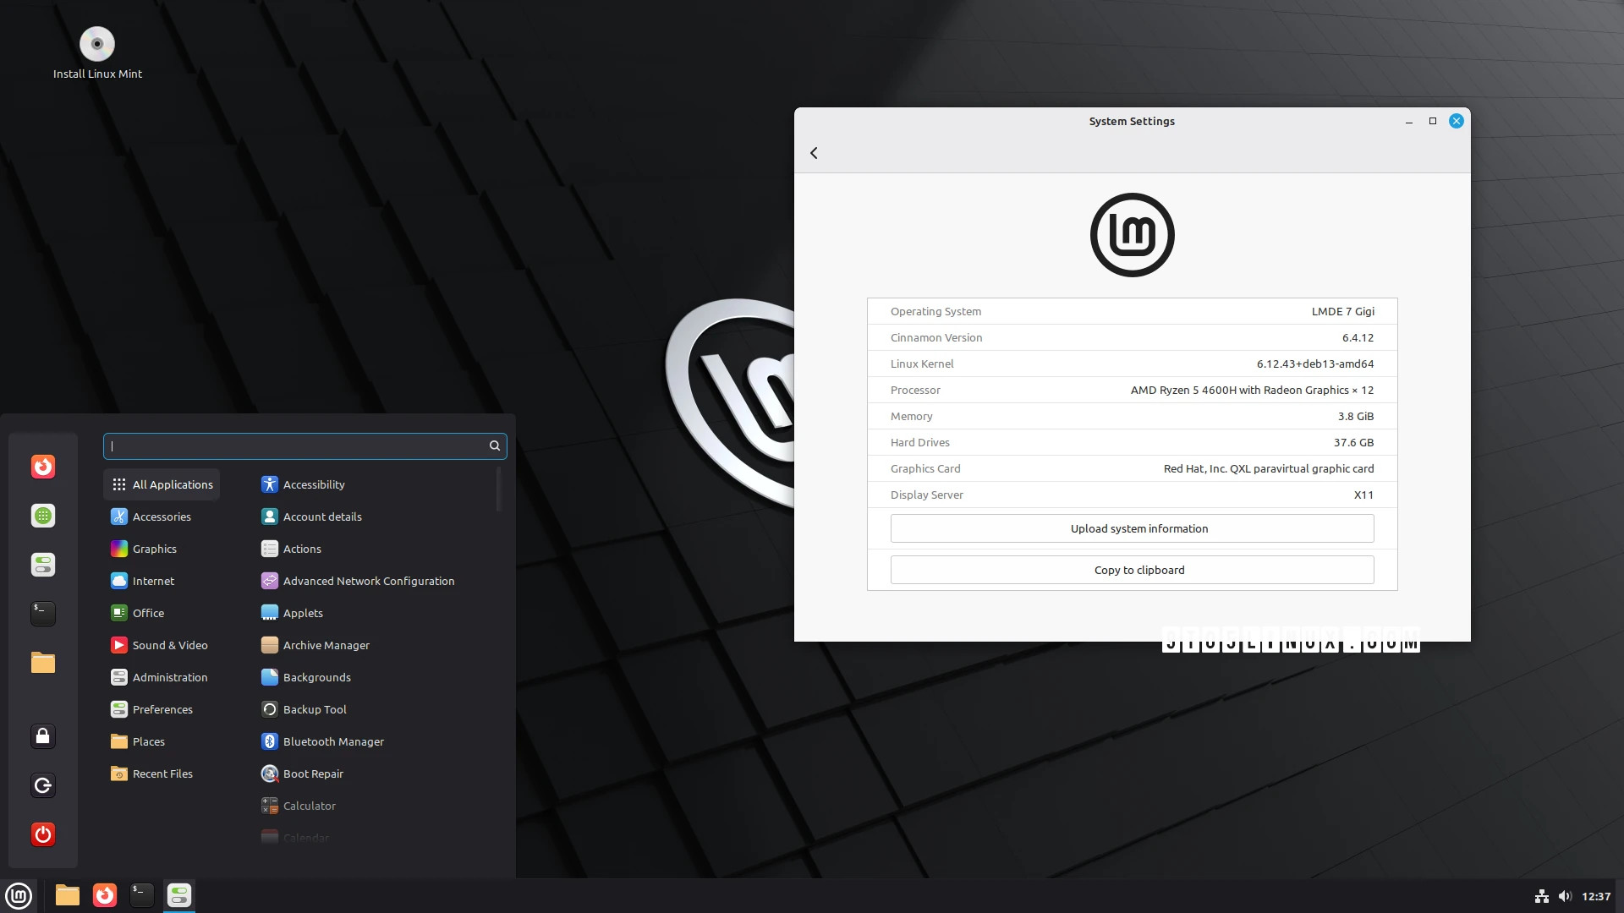This screenshot has width=1624, height=913.
Task: Launch the Terminal from the menu sidebar
Action: coord(43,614)
